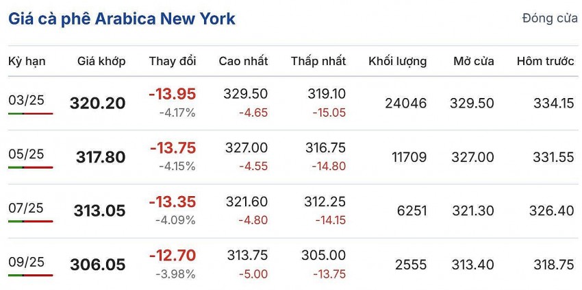
Task: Open the 03/25 contract row
Action: tap(27, 101)
